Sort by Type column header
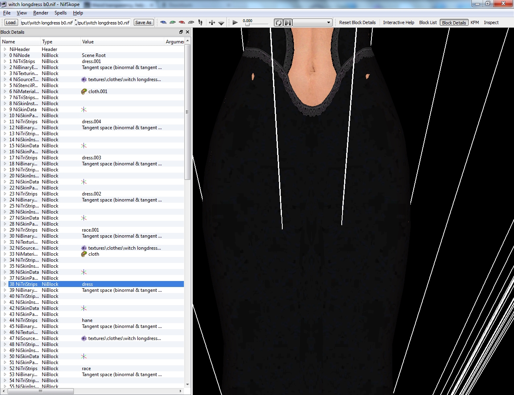514x395 pixels. (60, 42)
